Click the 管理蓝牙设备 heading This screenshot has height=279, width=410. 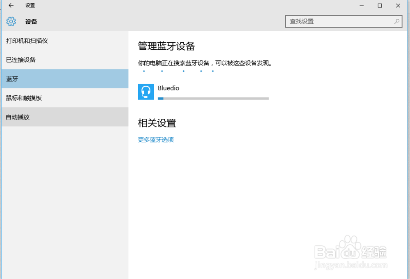pyautogui.click(x=166, y=46)
